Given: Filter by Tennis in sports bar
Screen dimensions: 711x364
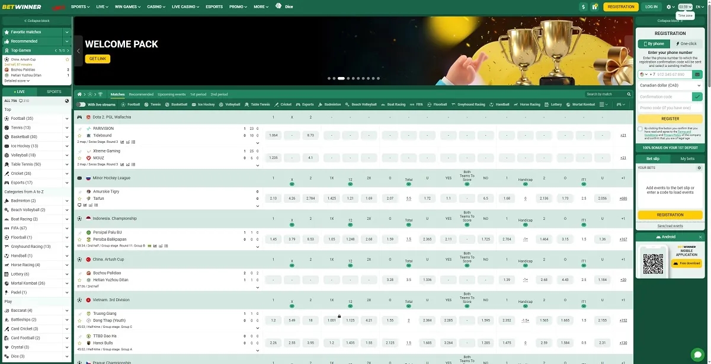Looking at the screenshot, I should [153, 104].
